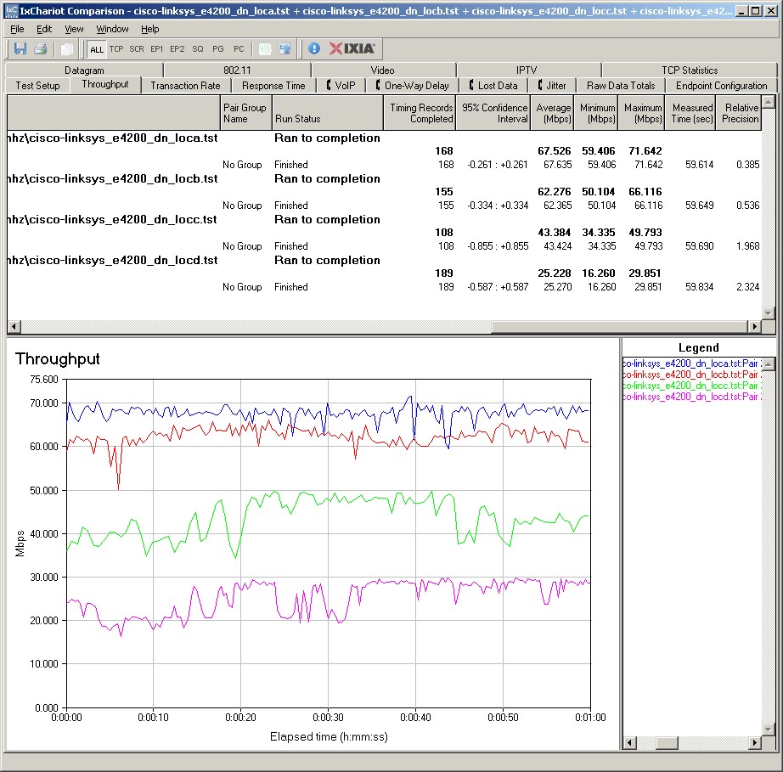Image resolution: width=783 pixels, height=772 pixels.
Task: Switch to the VoIP tab
Action: pyautogui.click(x=341, y=86)
